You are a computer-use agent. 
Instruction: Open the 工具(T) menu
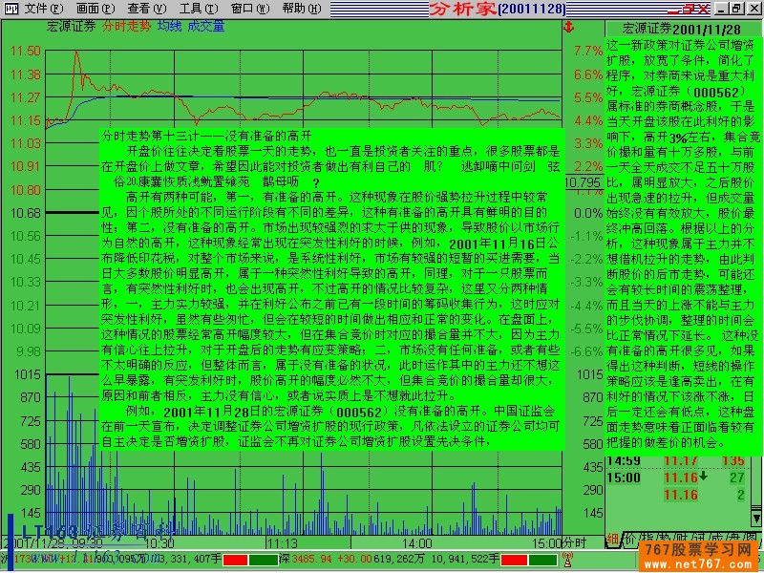[199, 9]
